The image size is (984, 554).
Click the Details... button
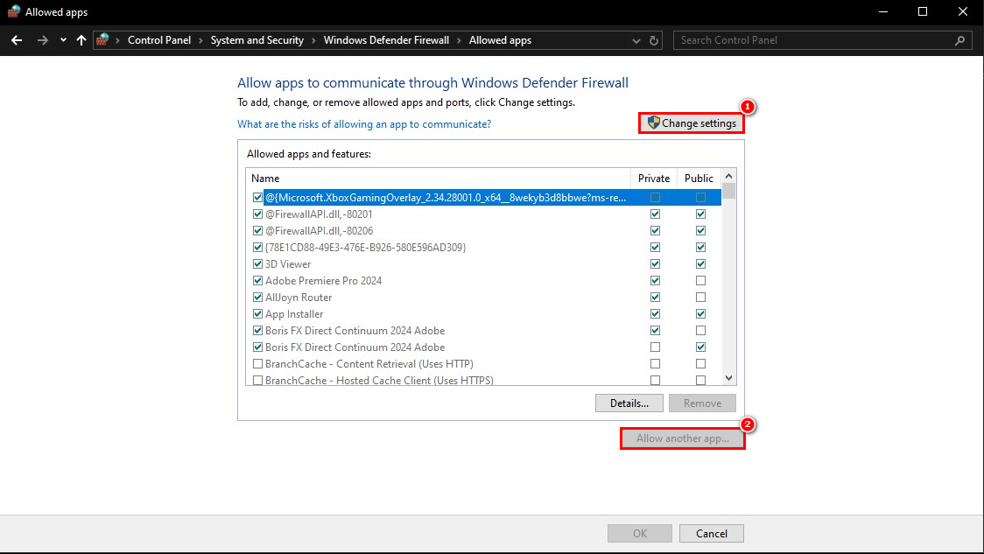click(629, 403)
